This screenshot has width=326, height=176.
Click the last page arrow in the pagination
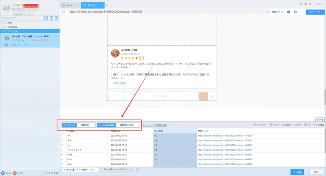(x=212, y=96)
